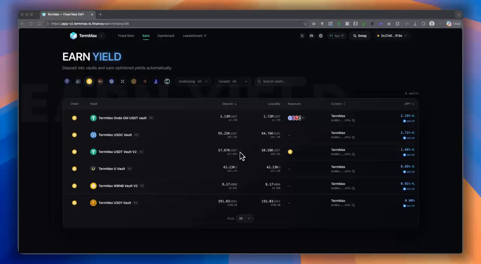Click the 1.96% APY value

pos(406,150)
